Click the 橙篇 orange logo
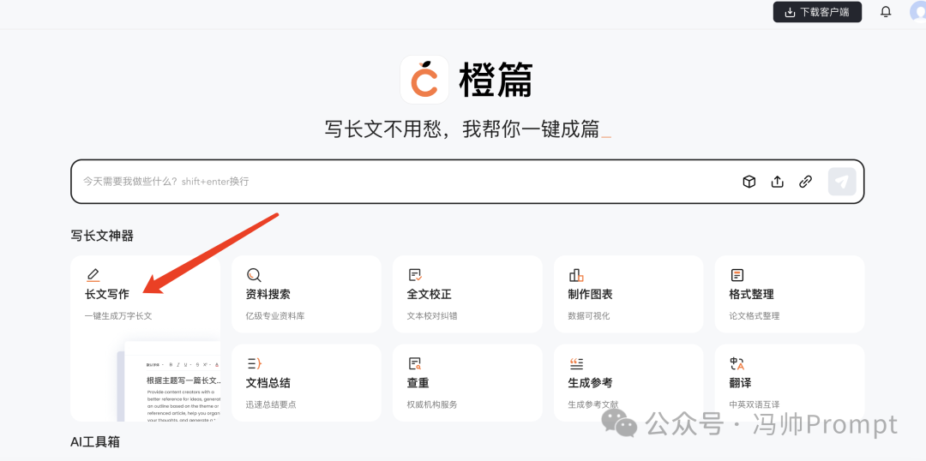926x461 pixels. [x=424, y=80]
